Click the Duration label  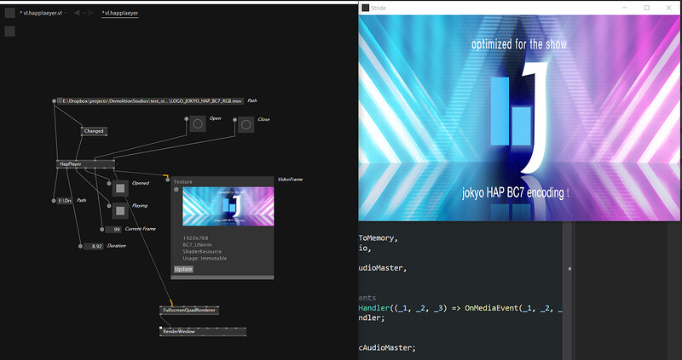pyautogui.click(x=117, y=246)
